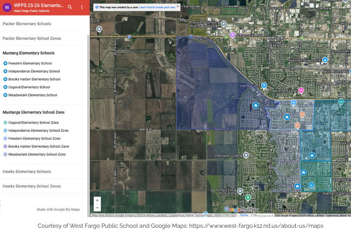Click the Hornbacher's shopping cart marker
351x234 pixels.
pos(264,85)
